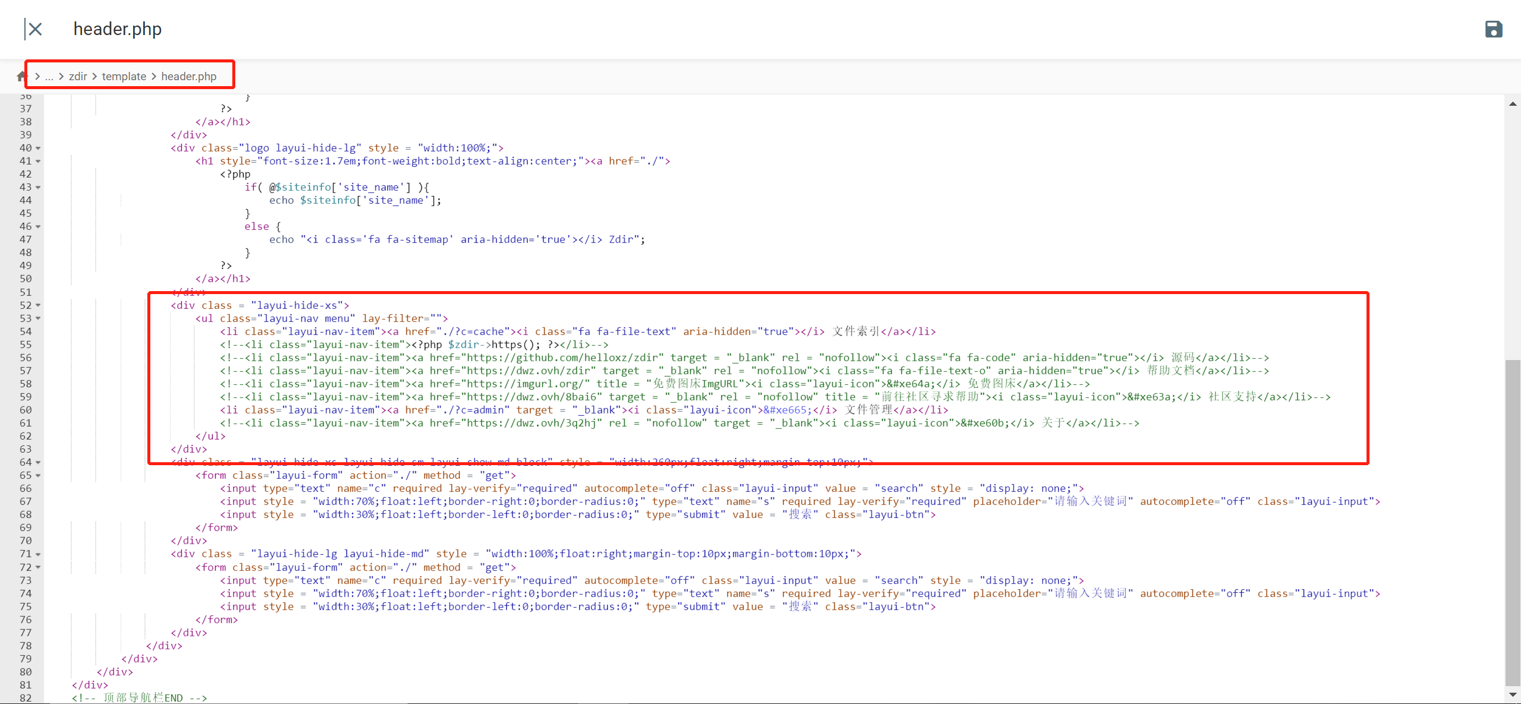The width and height of the screenshot is (1521, 704).
Task: Fold the form at line 65
Action: 39,476
